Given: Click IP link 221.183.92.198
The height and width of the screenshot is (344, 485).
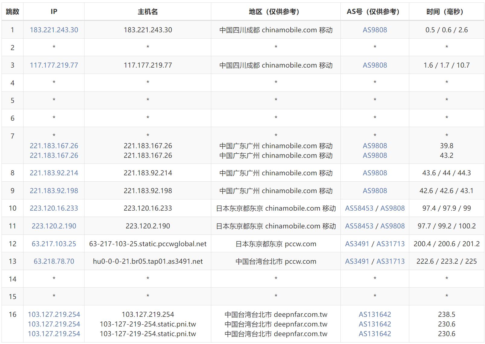Looking at the screenshot, I should click(x=54, y=191).
